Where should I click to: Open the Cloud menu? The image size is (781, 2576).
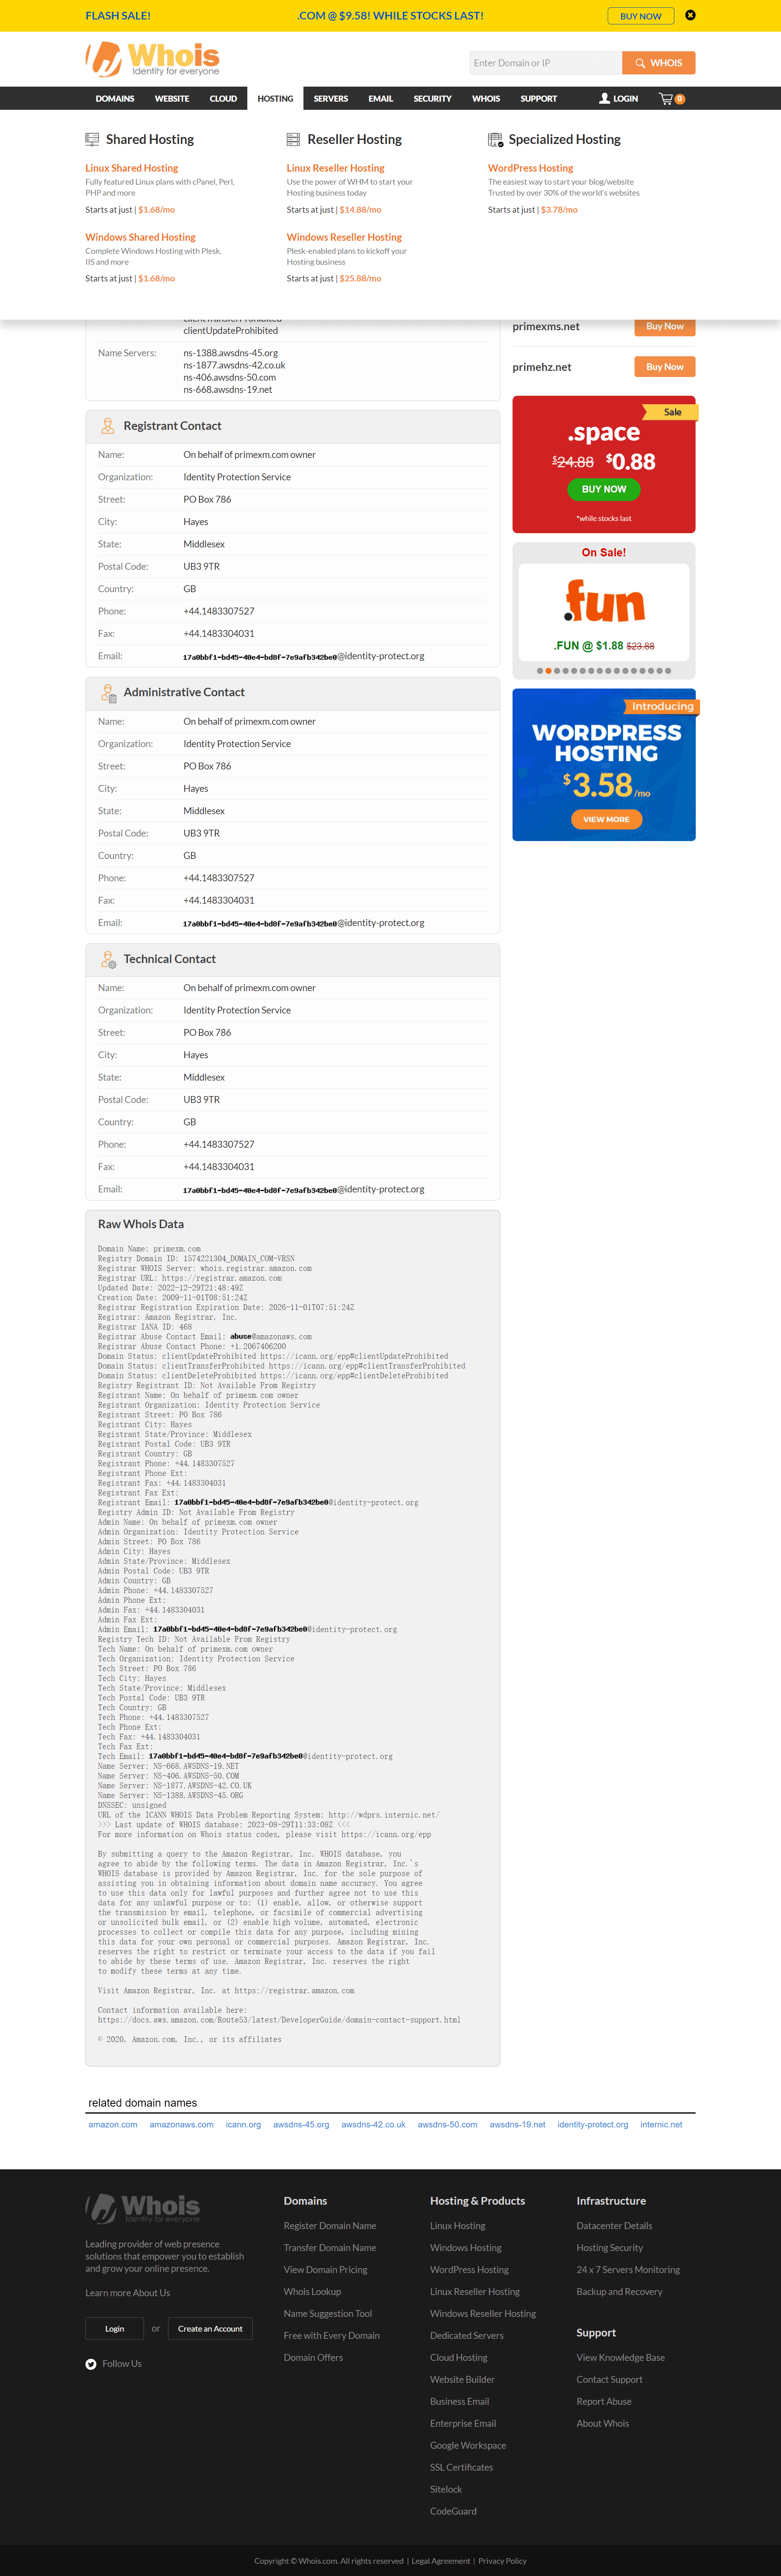(x=223, y=99)
